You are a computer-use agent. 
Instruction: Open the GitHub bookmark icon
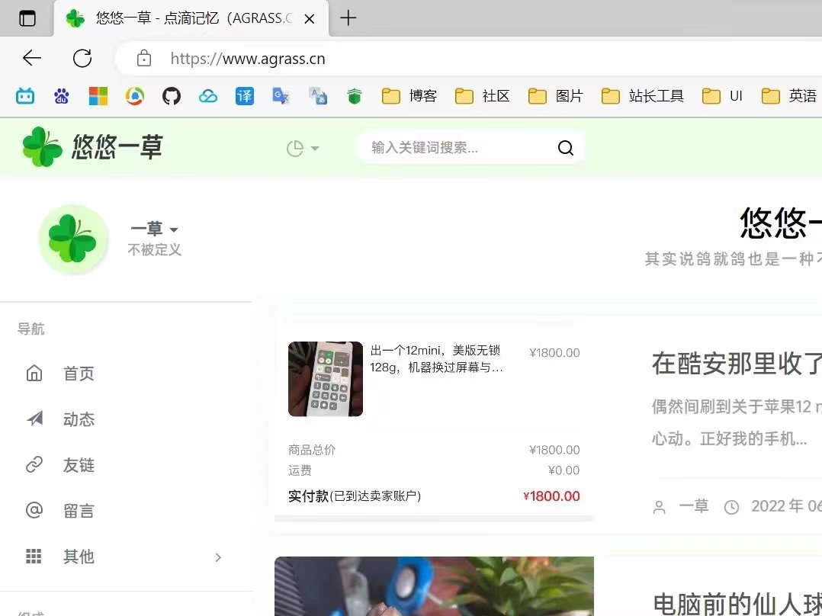point(172,96)
